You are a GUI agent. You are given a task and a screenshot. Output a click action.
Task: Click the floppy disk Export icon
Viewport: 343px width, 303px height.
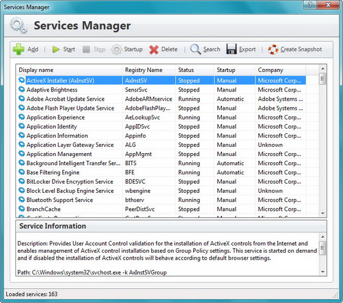(x=231, y=49)
